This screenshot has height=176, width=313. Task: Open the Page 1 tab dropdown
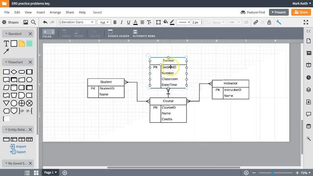click(50, 173)
